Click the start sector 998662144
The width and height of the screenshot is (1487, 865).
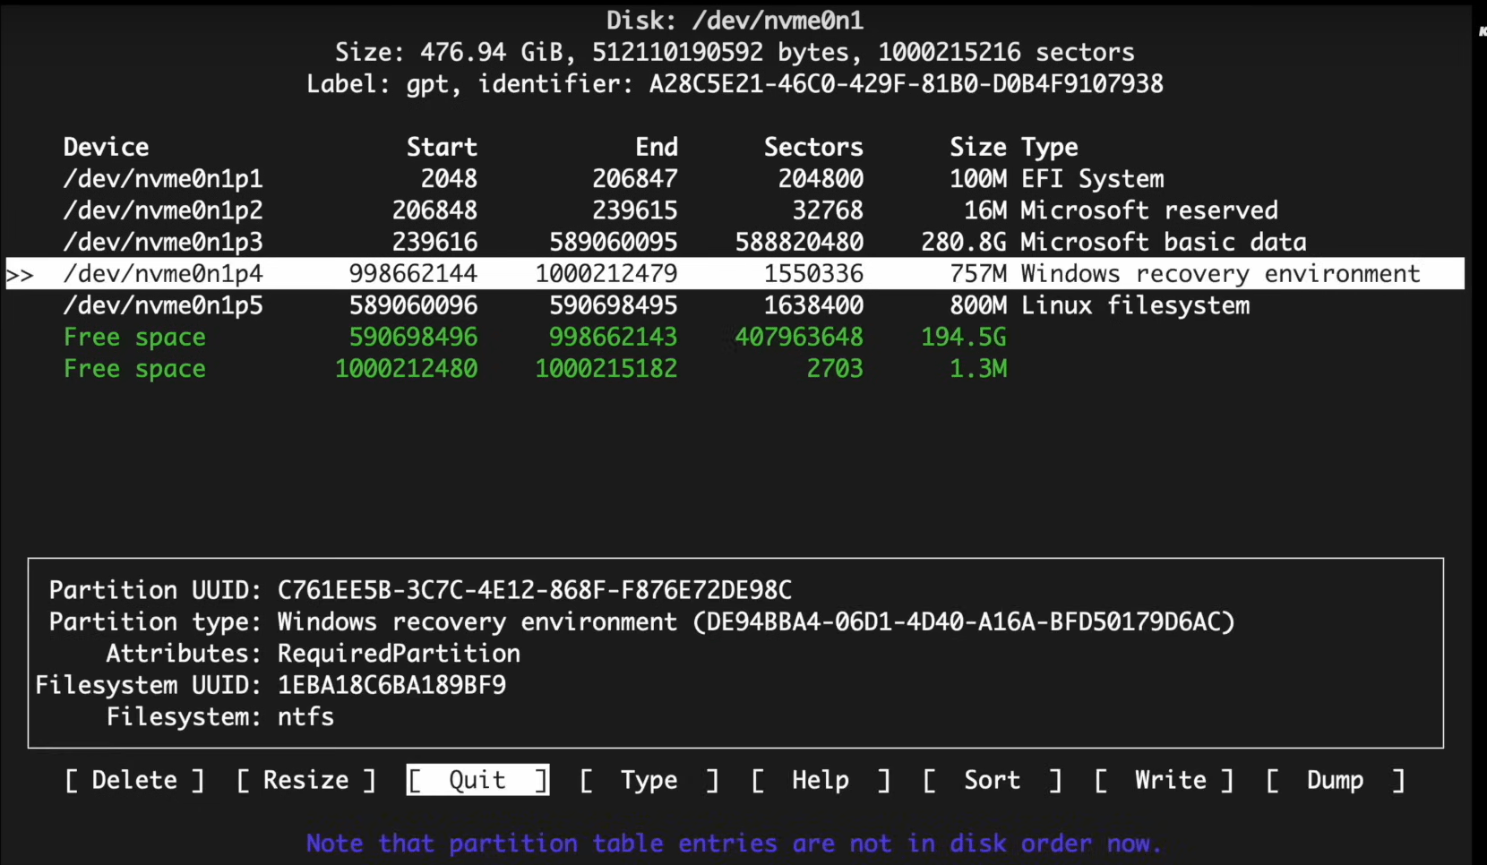[413, 273]
